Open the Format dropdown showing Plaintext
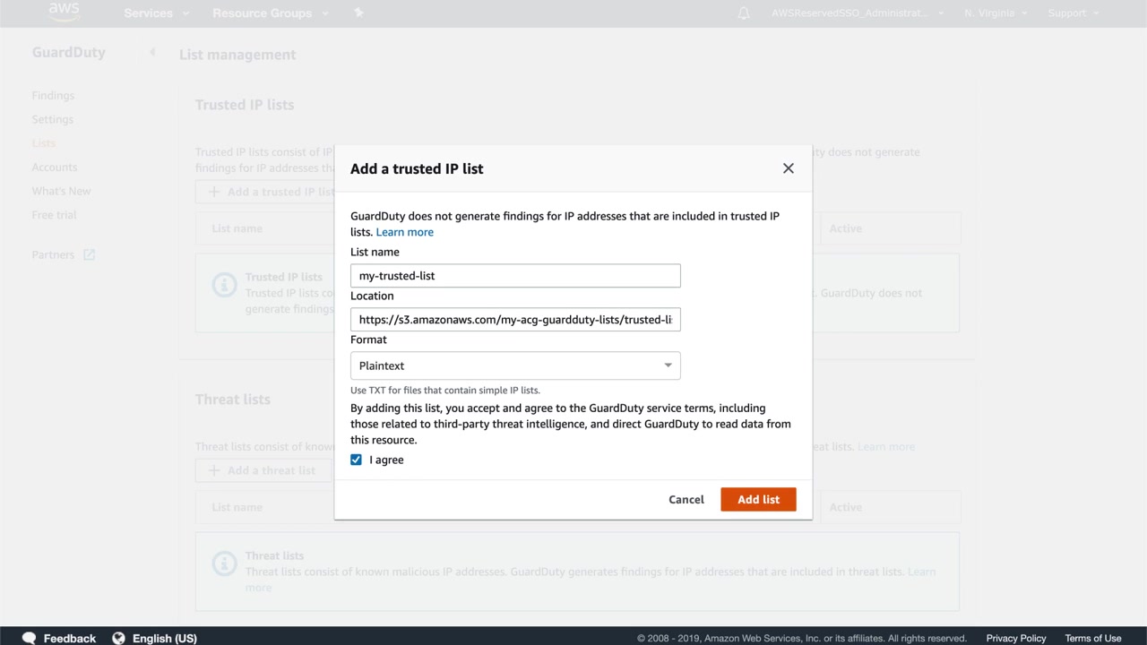Screen dimensions: 1147x645 point(515,365)
